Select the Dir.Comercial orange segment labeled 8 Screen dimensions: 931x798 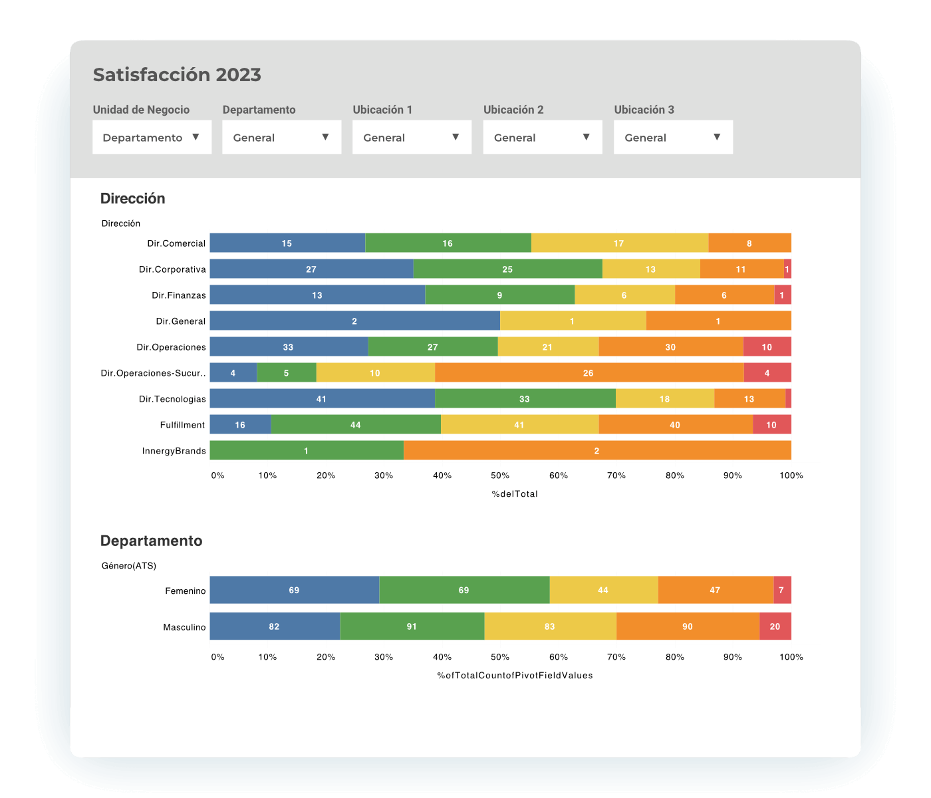click(x=749, y=243)
